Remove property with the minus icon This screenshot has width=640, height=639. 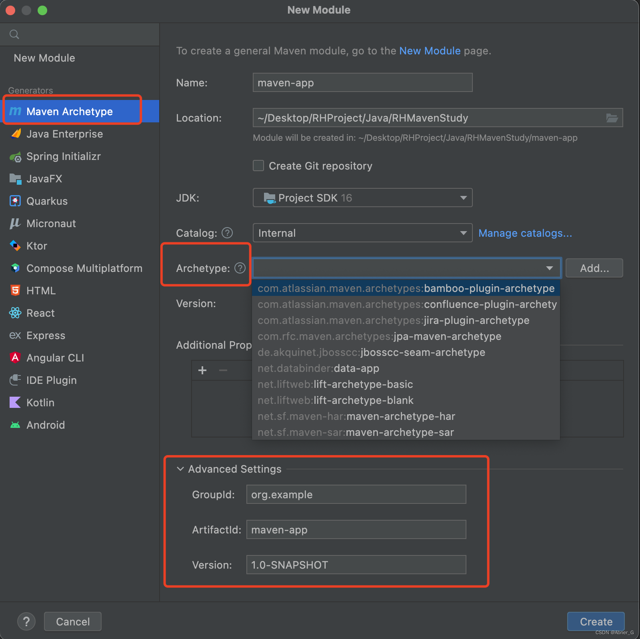[x=223, y=370]
